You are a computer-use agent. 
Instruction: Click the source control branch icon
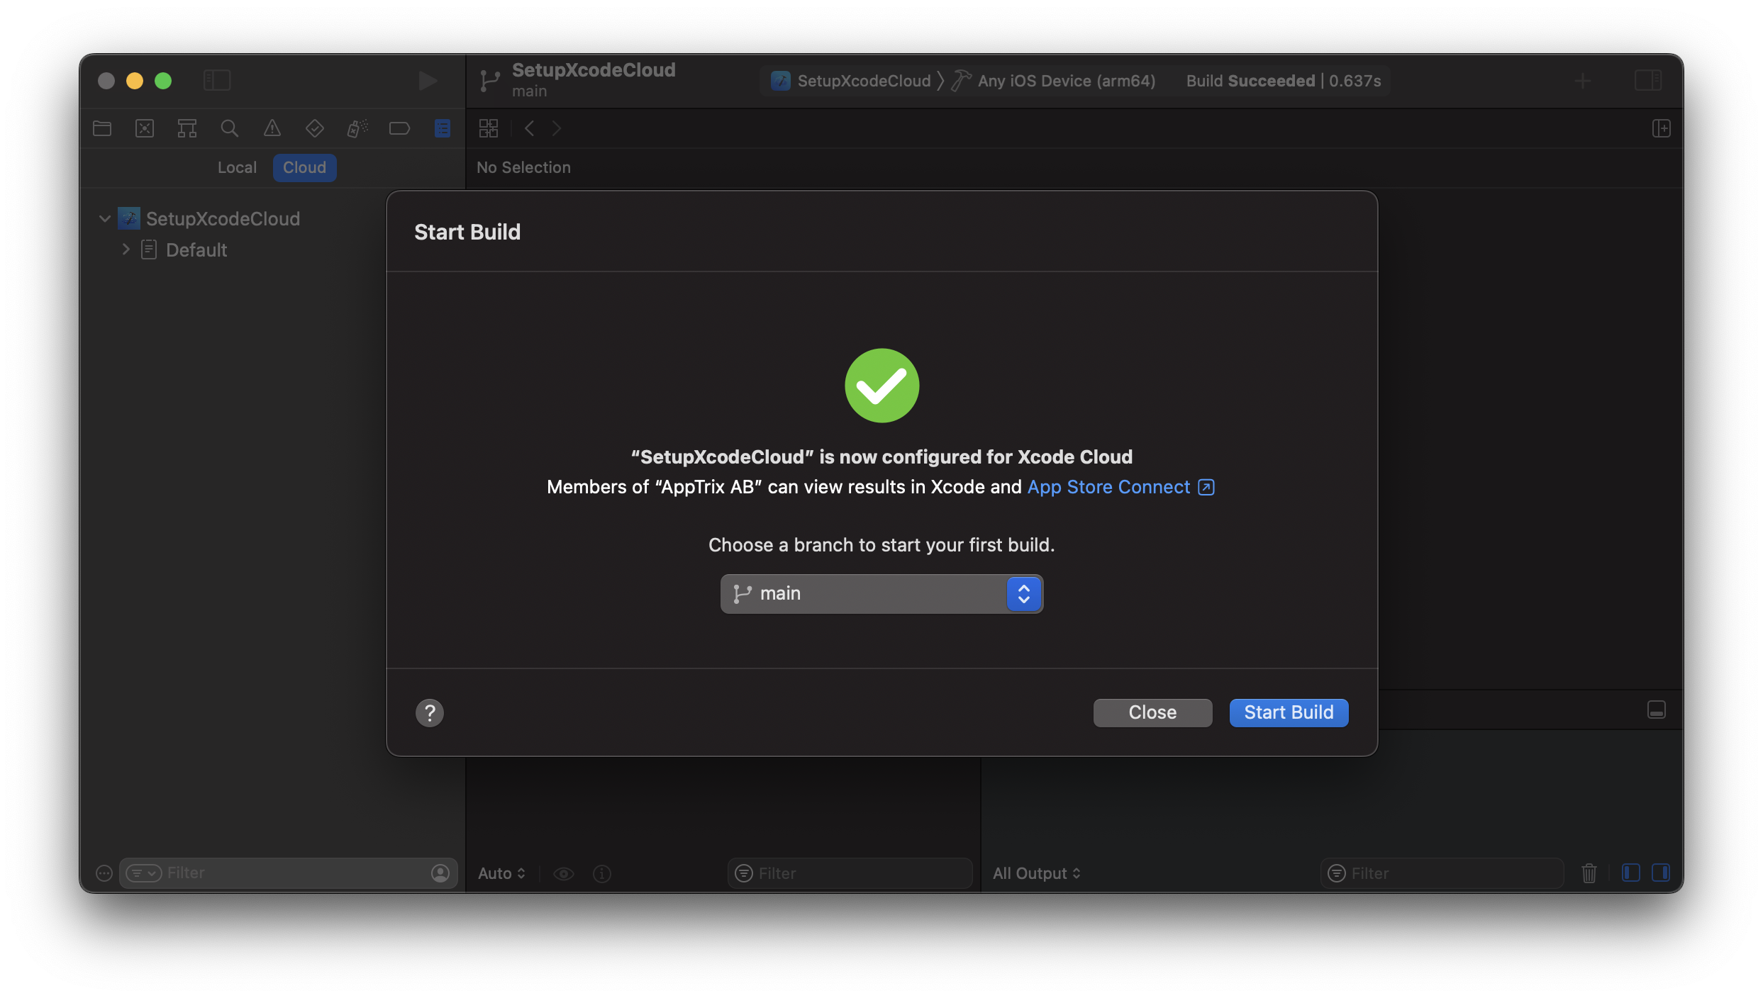(489, 81)
